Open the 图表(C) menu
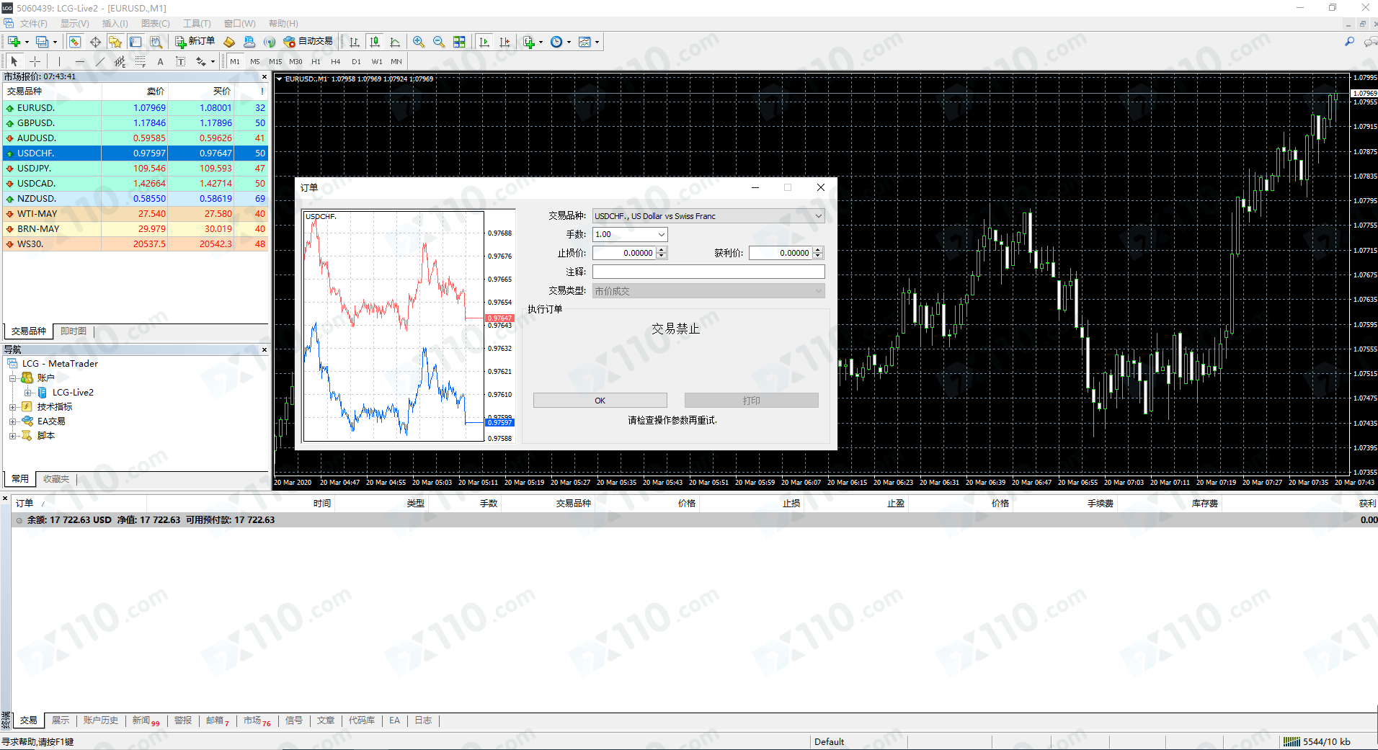The image size is (1378, 750). pyautogui.click(x=156, y=24)
